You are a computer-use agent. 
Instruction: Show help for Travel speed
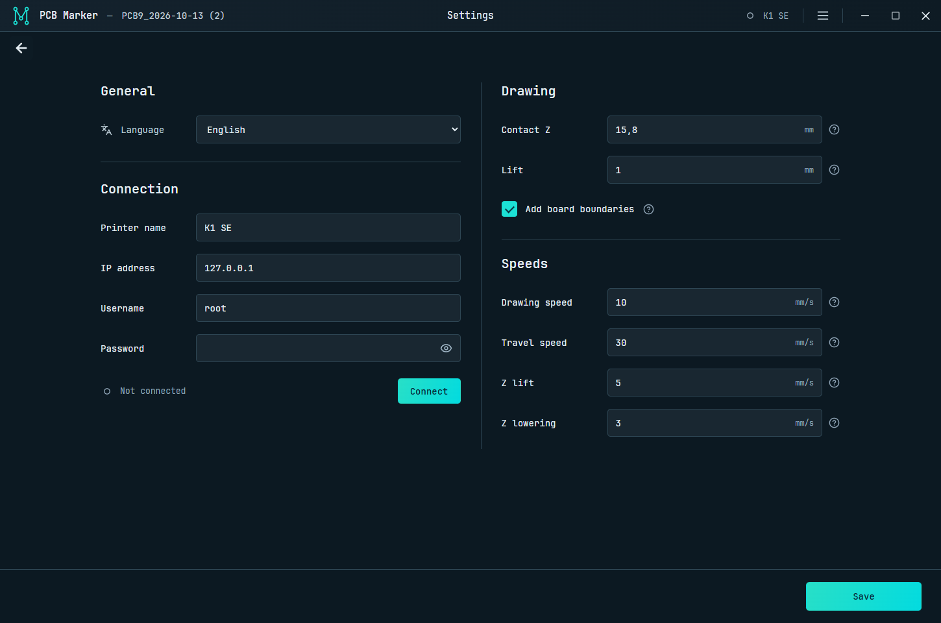click(x=835, y=343)
